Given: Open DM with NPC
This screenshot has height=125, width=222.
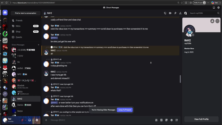Looking at the screenshot, I should coord(25,74).
